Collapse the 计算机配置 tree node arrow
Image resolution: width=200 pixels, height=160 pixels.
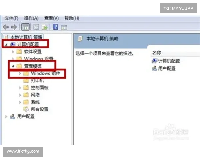[6, 45]
